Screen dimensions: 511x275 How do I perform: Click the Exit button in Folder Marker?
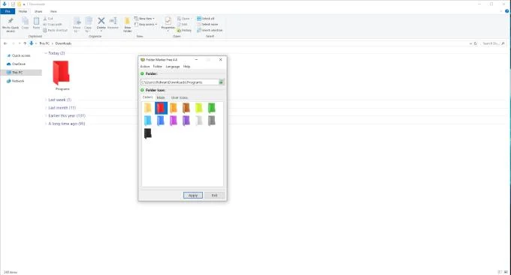pyautogui.click(x=214, y=196)
